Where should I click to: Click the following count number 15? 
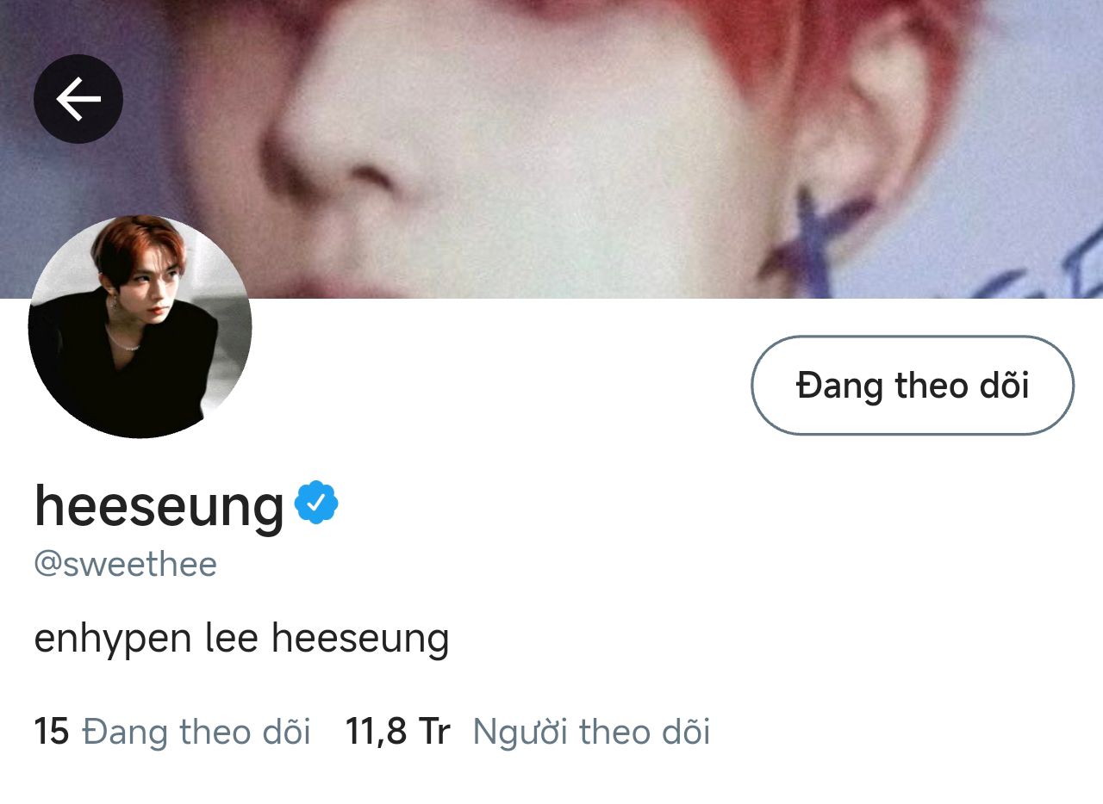click(52, 732)
